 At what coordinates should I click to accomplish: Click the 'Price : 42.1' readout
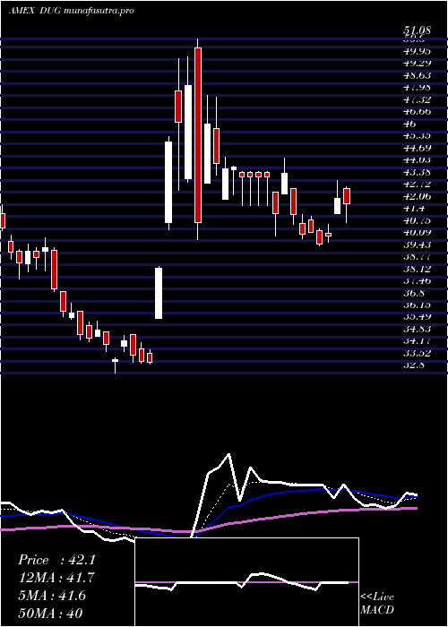[x=56, y=560]
